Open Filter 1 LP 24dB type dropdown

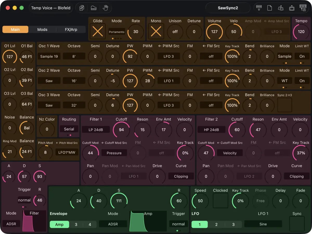96,129
